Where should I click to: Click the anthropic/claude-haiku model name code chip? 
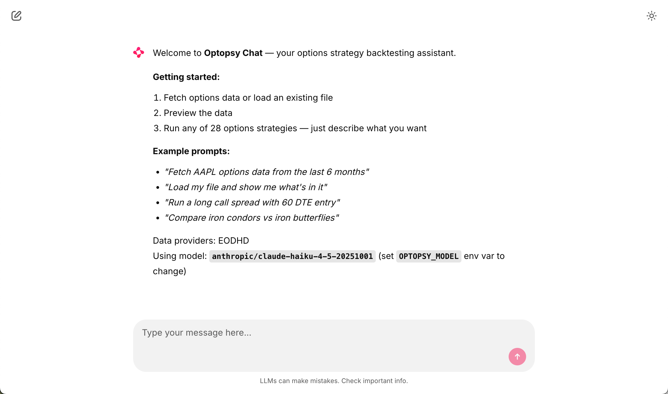(x=292, y=256)
